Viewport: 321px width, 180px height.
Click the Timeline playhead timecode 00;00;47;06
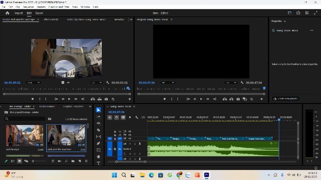click(116, 112)
